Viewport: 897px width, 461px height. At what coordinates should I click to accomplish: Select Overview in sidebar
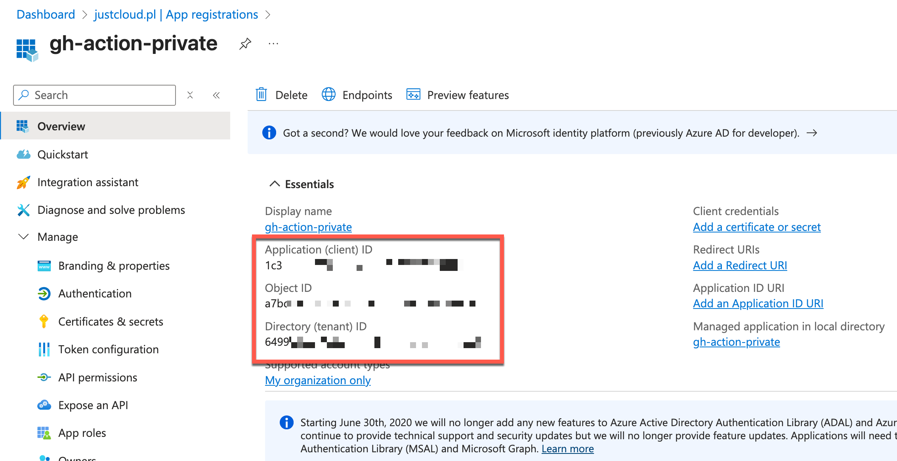[x=116, y=126]
